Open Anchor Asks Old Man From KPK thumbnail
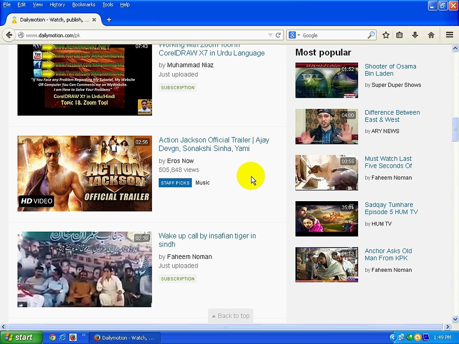Image resolution: width=459 pixels, height=344 pixels. pyautogui.click(x=327, y=265)
